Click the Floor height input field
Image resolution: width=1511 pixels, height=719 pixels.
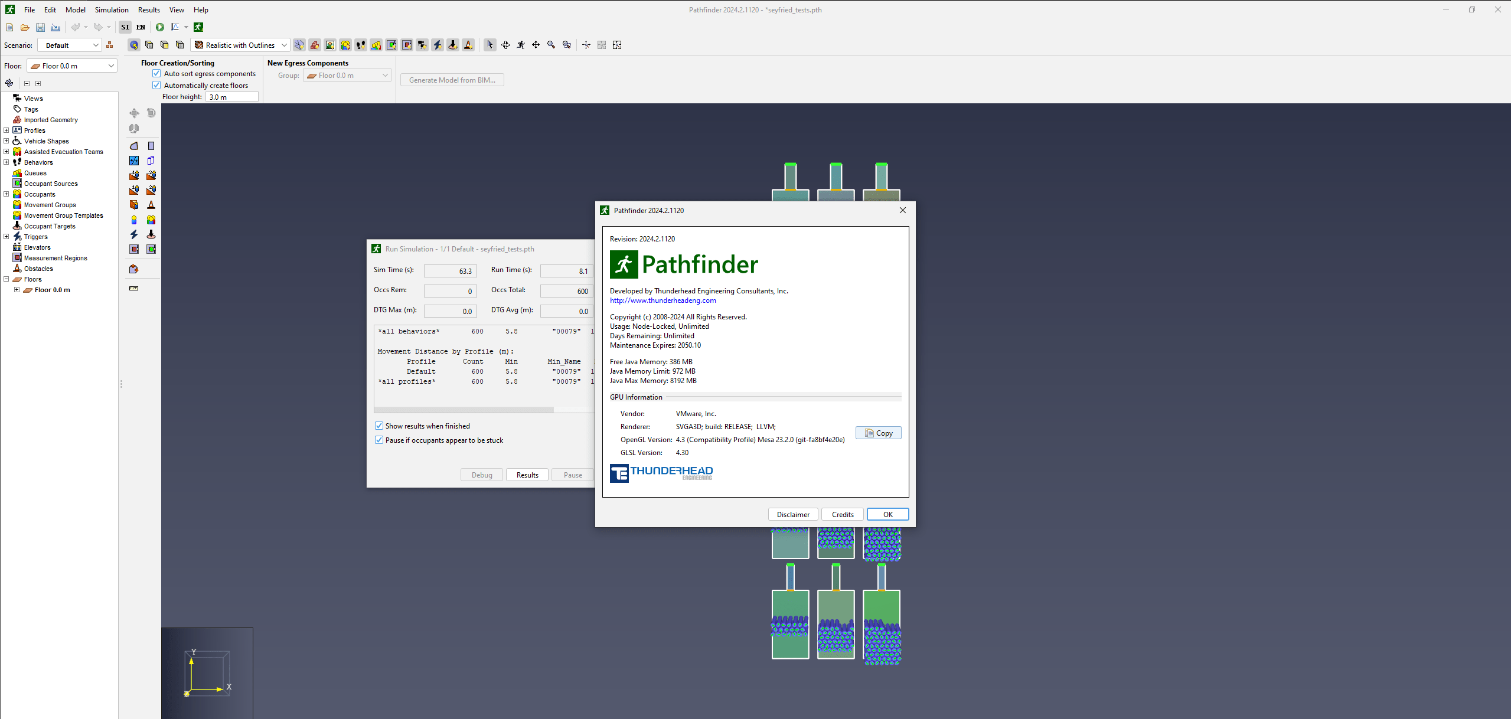click(231, 97)
